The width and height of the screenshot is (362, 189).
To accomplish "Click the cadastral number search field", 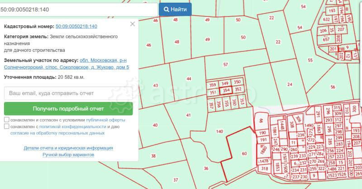I will pyautogui.click(x=78, y=9).
